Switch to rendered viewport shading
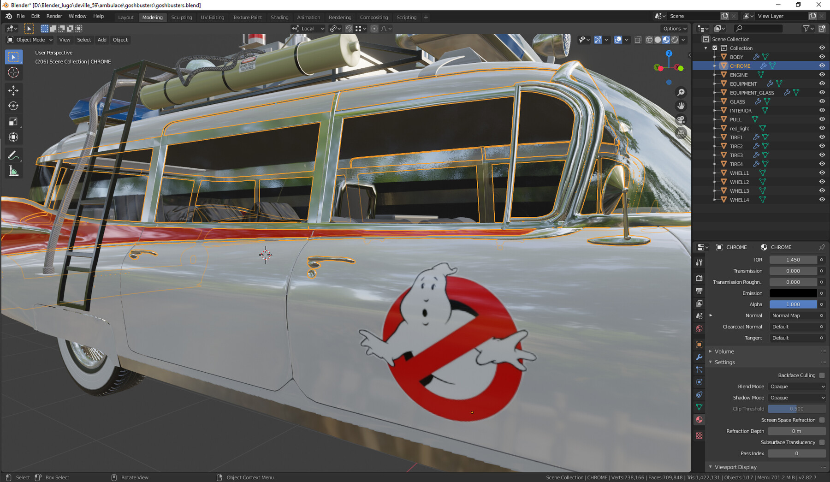The image size is (830, 482). pos(675,40)
